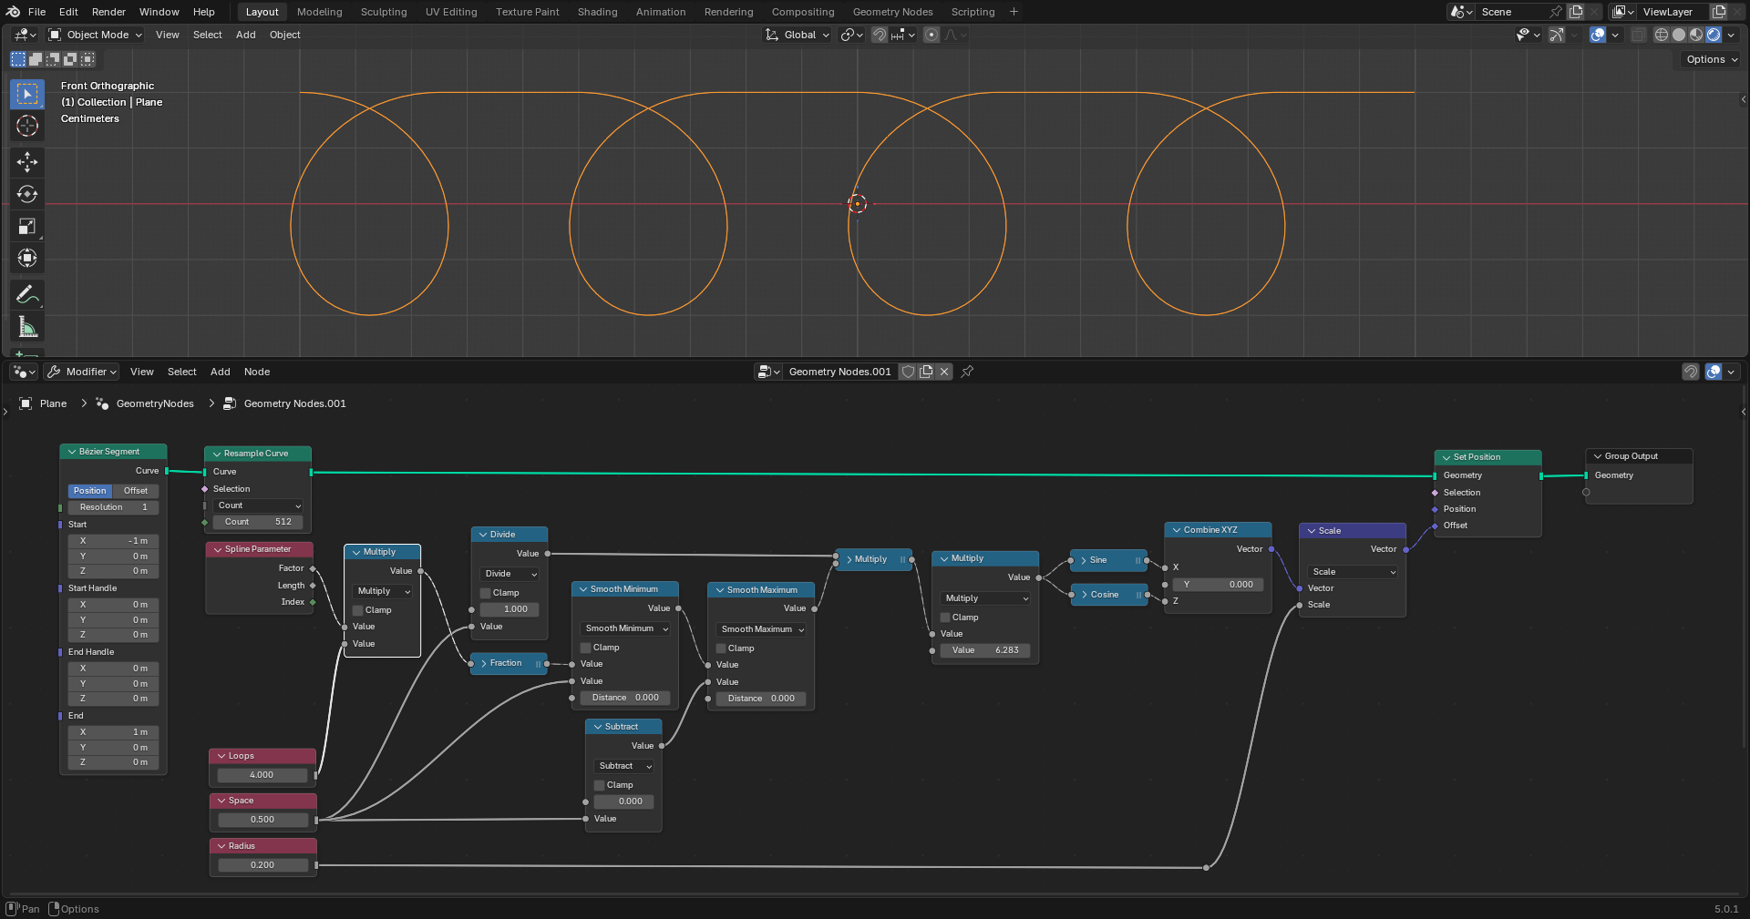
Task: Enable Clamp in the Smooth Maximum node
Action: point(721,648)
